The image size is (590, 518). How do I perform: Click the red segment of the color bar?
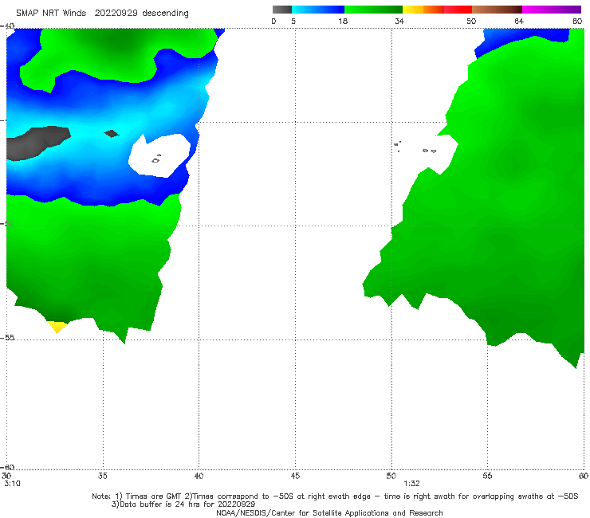tap(458, 10)
